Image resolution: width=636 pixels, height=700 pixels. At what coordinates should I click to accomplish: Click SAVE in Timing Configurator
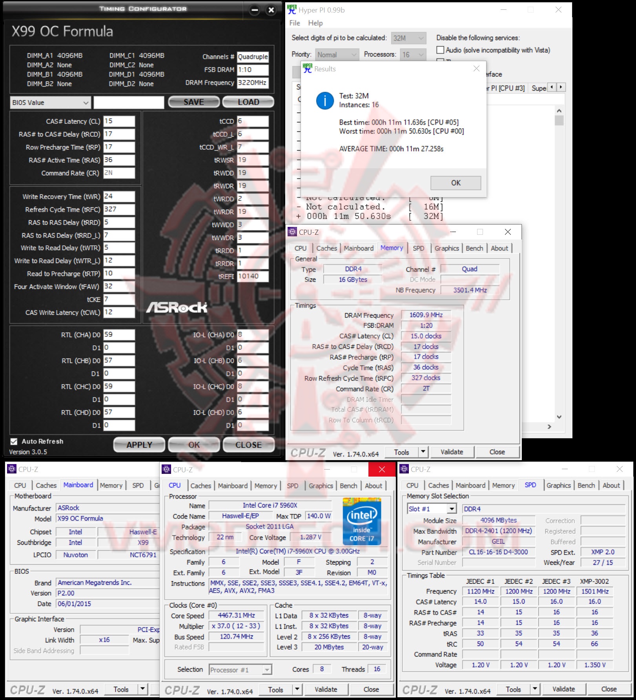[194, 102]
